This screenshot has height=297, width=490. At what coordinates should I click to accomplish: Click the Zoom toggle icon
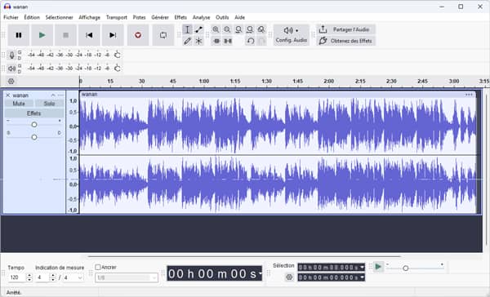tap(261, 29)
